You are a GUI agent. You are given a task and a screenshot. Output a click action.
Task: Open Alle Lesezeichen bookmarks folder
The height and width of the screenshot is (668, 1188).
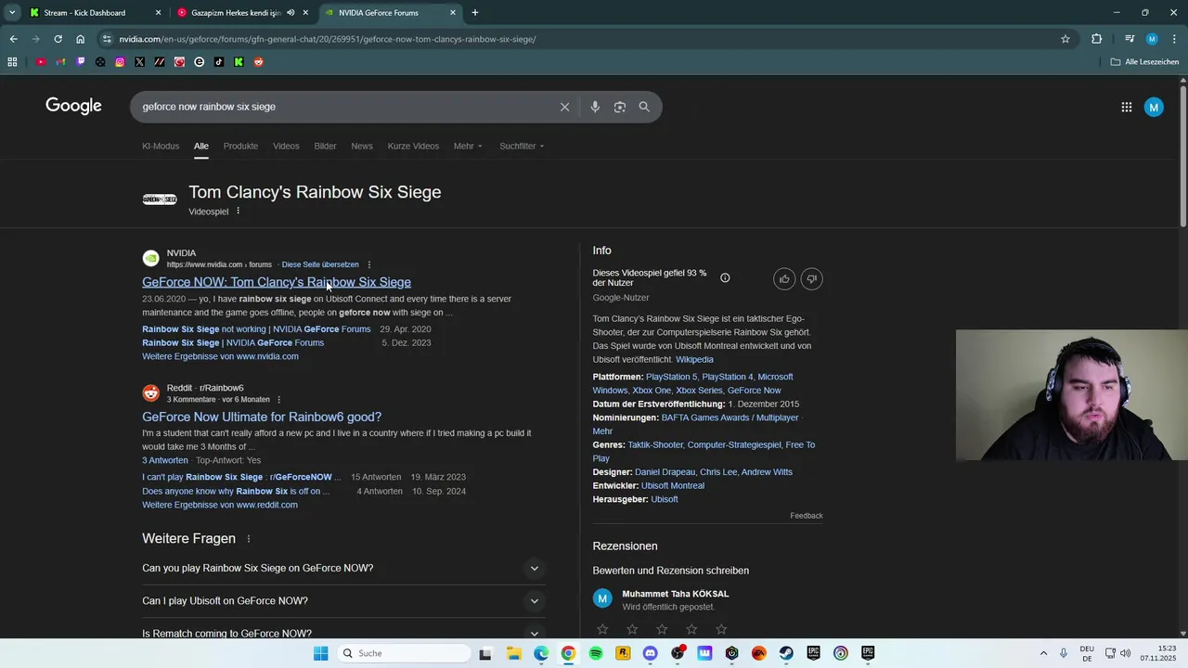(x=1144, y=62)
